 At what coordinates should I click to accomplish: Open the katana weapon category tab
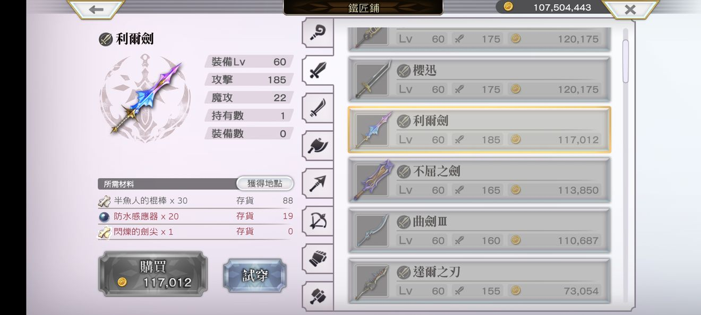(318, 108)
